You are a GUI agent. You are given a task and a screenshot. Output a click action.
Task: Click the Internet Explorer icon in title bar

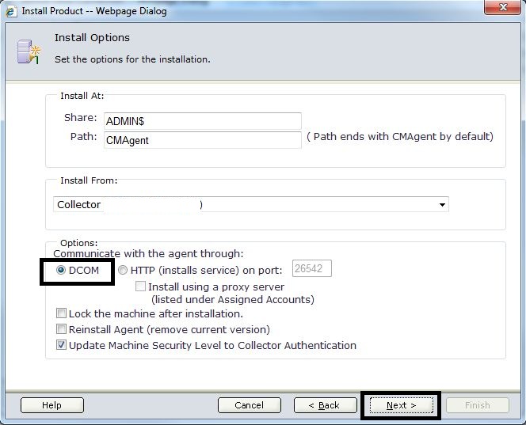pos(10,11)
